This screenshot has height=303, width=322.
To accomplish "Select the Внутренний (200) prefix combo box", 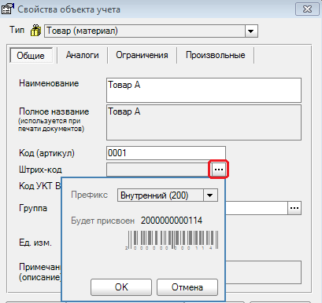I will (x=168, y=195).
